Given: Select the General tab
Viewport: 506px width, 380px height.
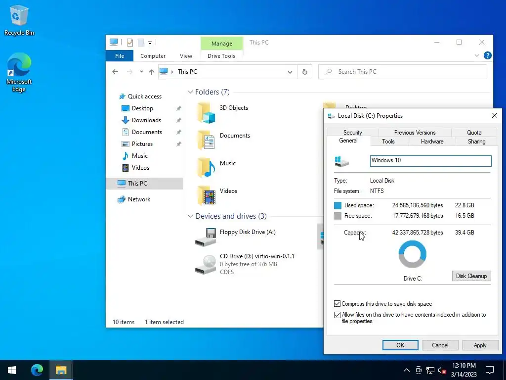Looking at the screenshot, I should pyautogui.click(x=348, y=141).
